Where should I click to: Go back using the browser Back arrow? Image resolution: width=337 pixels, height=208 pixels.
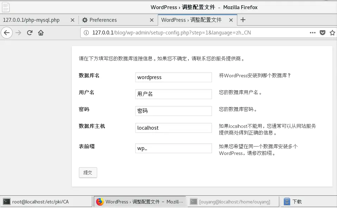coord(7,33)
